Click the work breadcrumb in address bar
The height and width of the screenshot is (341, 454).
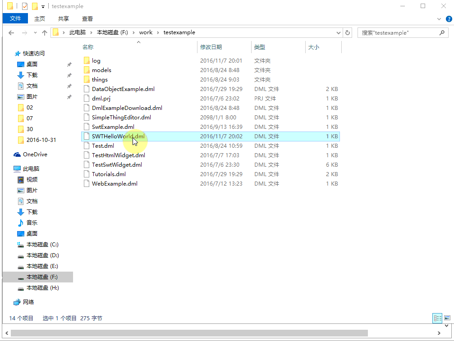[146, 32]
